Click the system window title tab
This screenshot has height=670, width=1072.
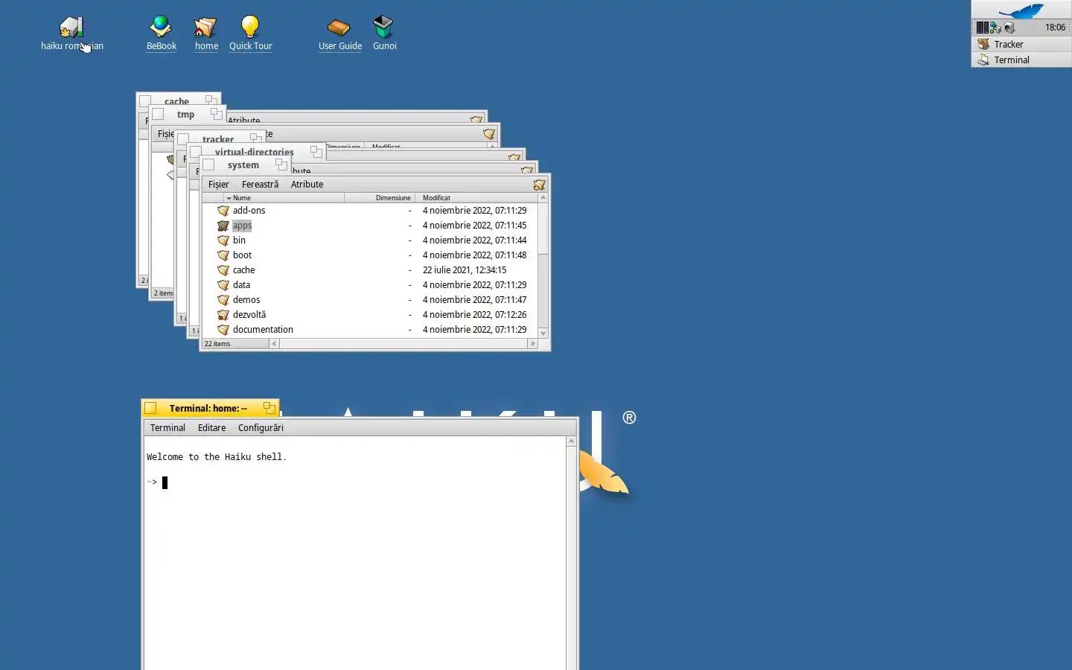pos(243,165)
